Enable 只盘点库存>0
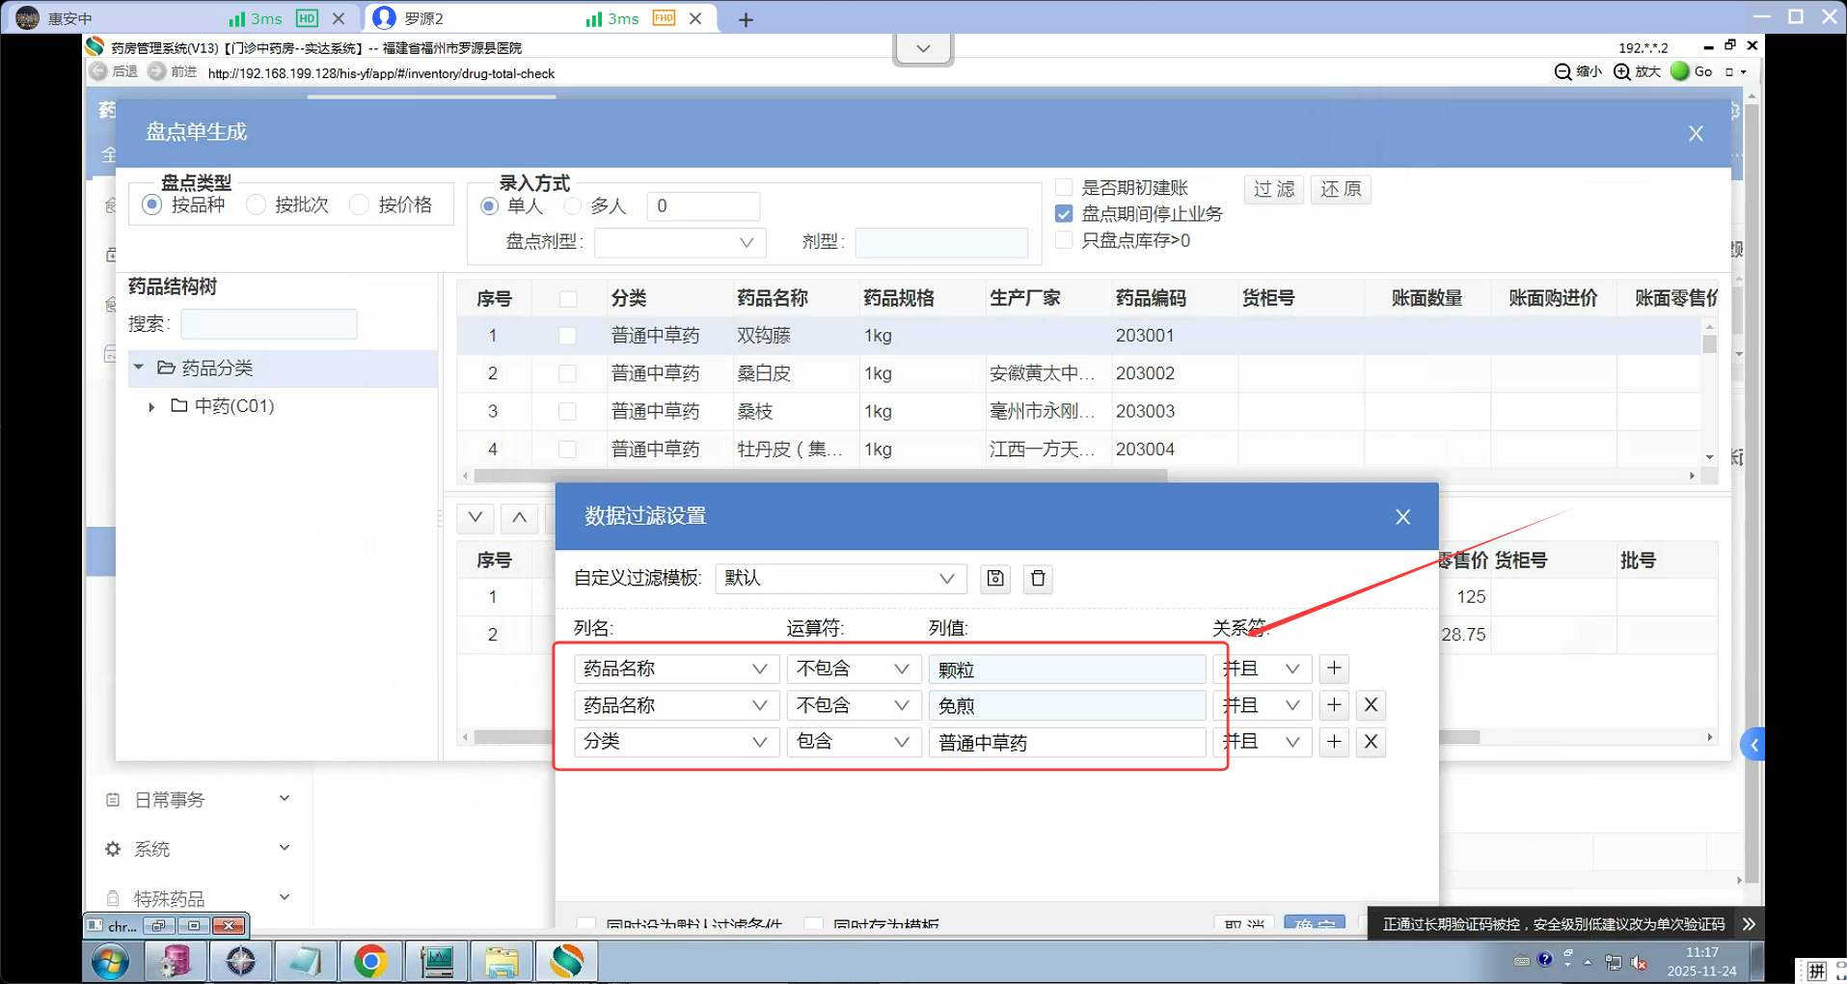 click(1064, 240)
